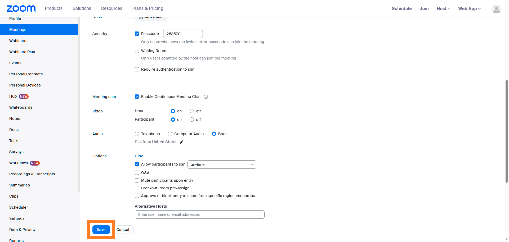Viewport: 509px width, 242px height.
Task: Uncheck the Passcode checkbox
Action: pos(137,34)
